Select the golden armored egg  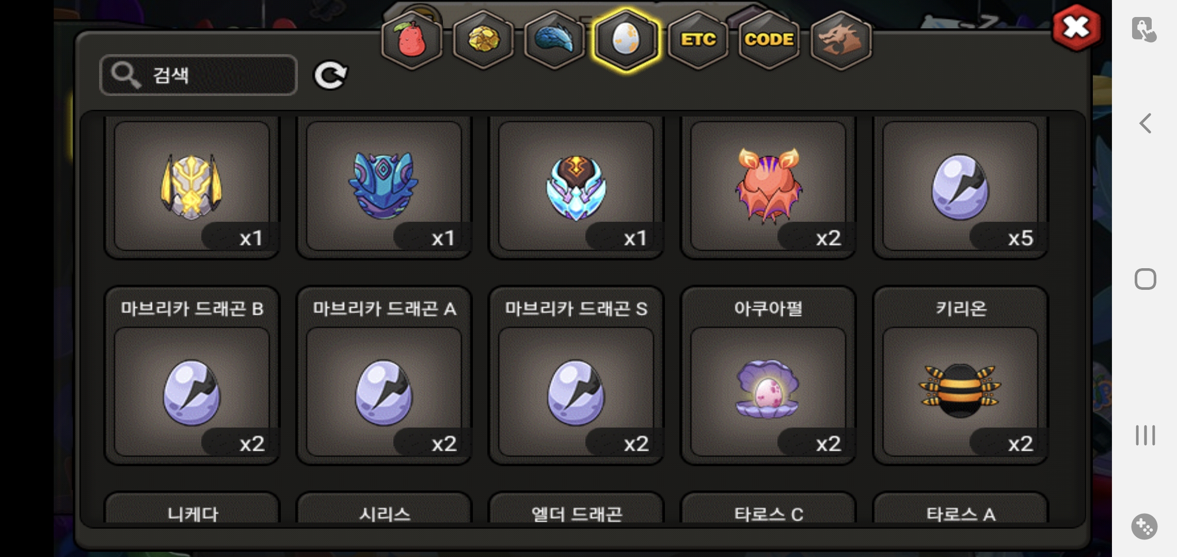pos(192,186)
